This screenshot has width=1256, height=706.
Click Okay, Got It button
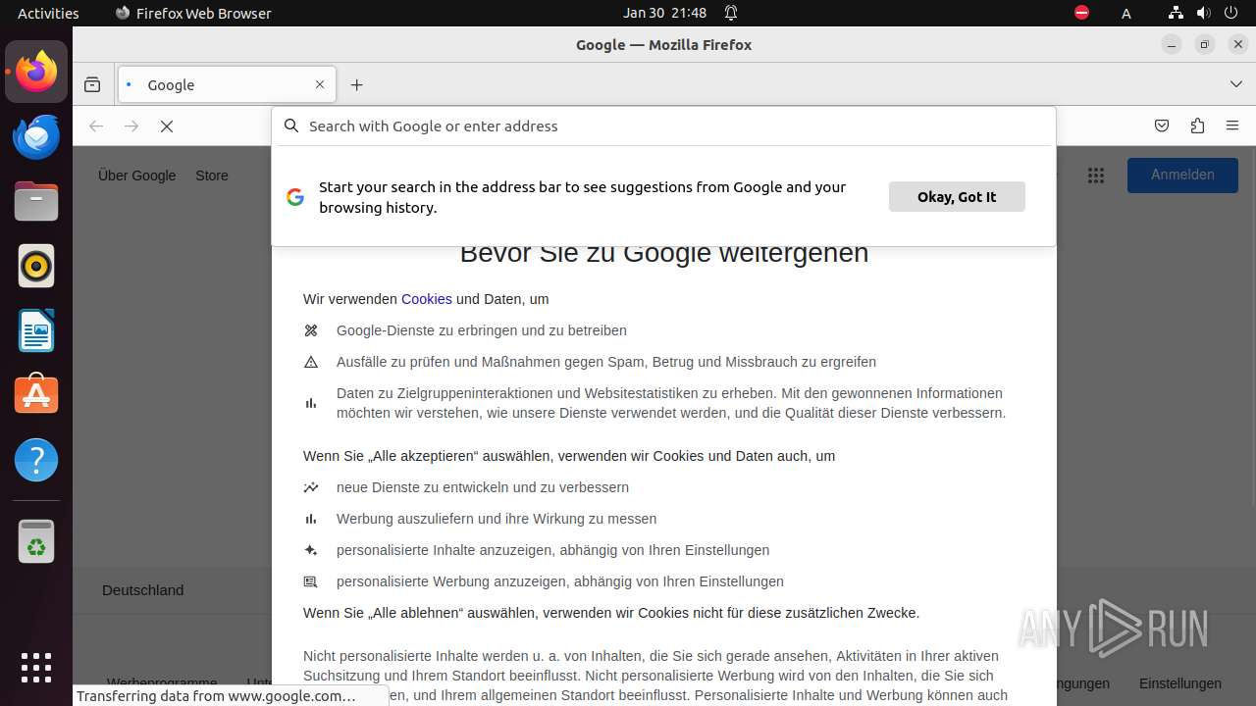(x=957, y=196)
